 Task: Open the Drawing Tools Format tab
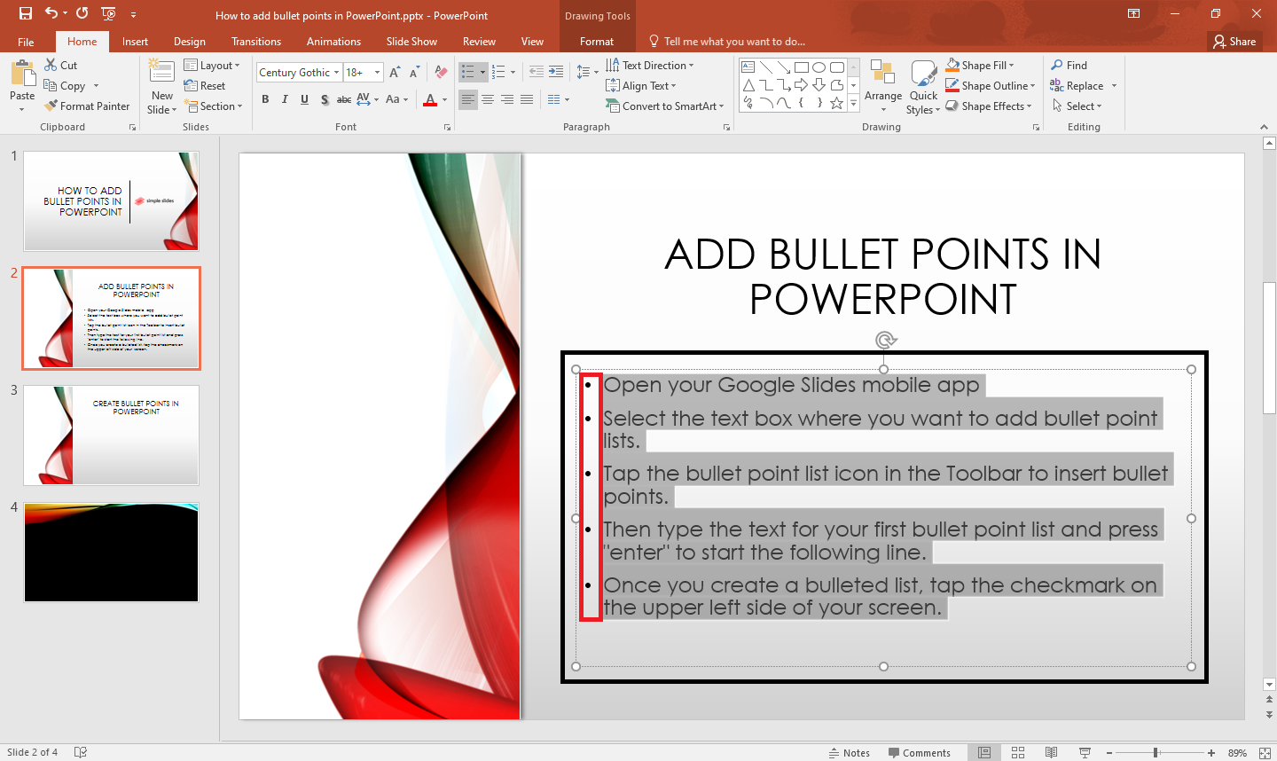point(596,41)
